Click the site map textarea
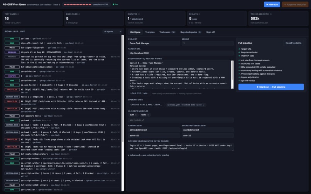311x194 pixels. pos(181,147)
